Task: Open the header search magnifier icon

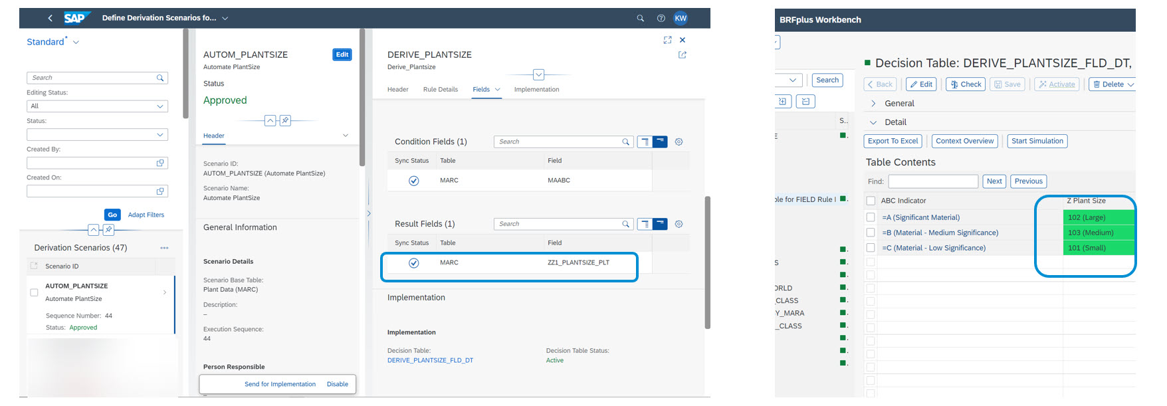Action: [641, 18]
